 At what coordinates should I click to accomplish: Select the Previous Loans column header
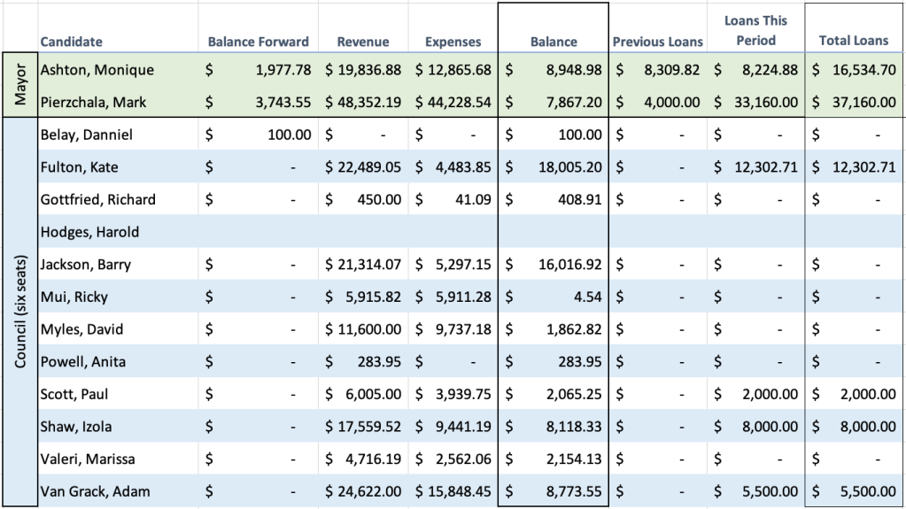[x=658, y=42]
